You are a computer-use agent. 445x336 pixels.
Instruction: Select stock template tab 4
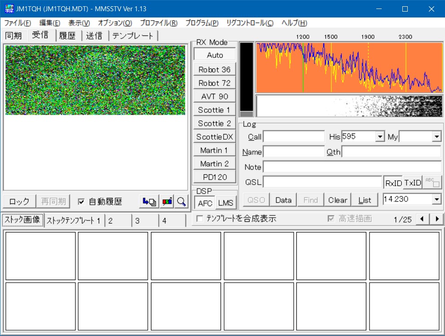pos(172,221)
